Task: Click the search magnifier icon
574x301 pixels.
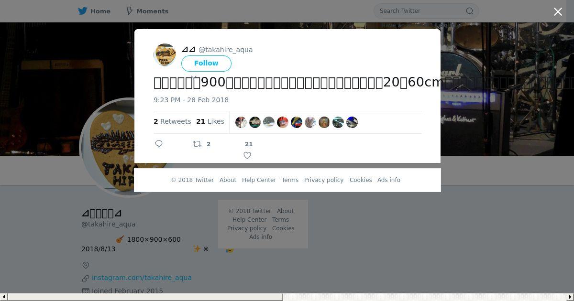Action: pyautogui.click(x=470, y=11)
